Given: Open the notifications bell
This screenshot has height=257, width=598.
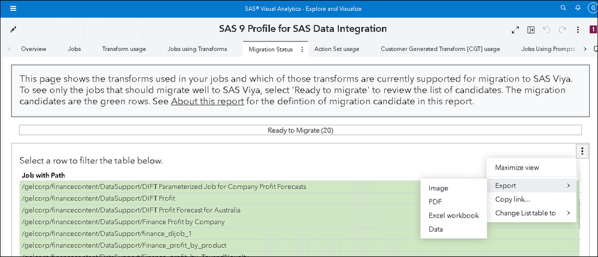Looking at the screenshot, I should (x=578, y=8).
